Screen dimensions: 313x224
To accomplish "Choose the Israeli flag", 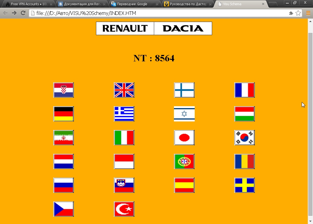I will [x=184, y=114].
